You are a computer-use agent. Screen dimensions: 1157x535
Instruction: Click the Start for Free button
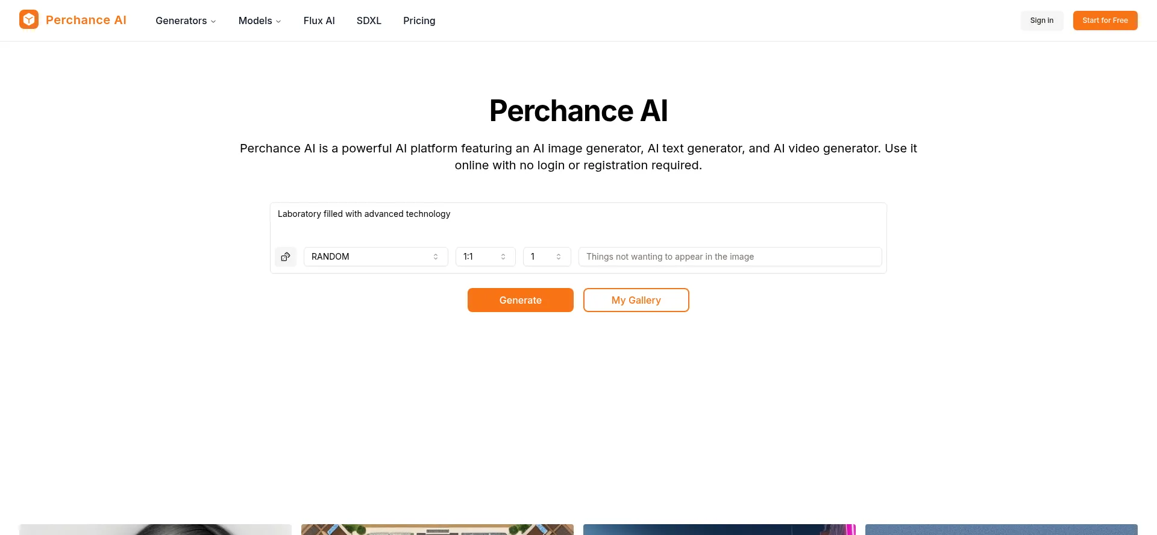(1105, 20)
